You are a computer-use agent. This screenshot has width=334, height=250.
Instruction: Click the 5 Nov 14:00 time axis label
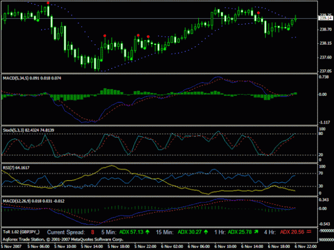pos(92,246)
